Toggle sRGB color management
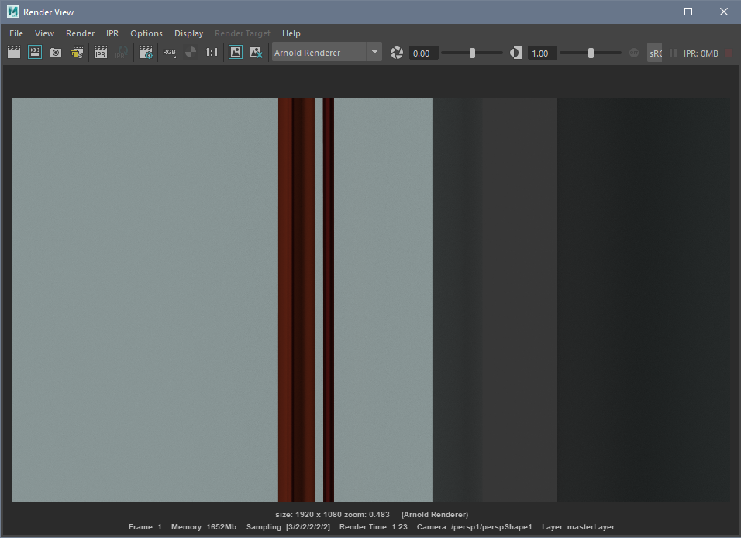The width and height of the screenshot is (741, 538). pyautogui.click(x=655, y=53)
